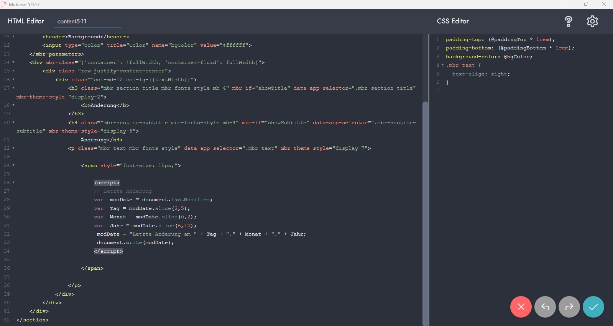Screen dimensions: 613x326
Task: Confirm changes with the teal checkmark button
Action: coord(593,307)
